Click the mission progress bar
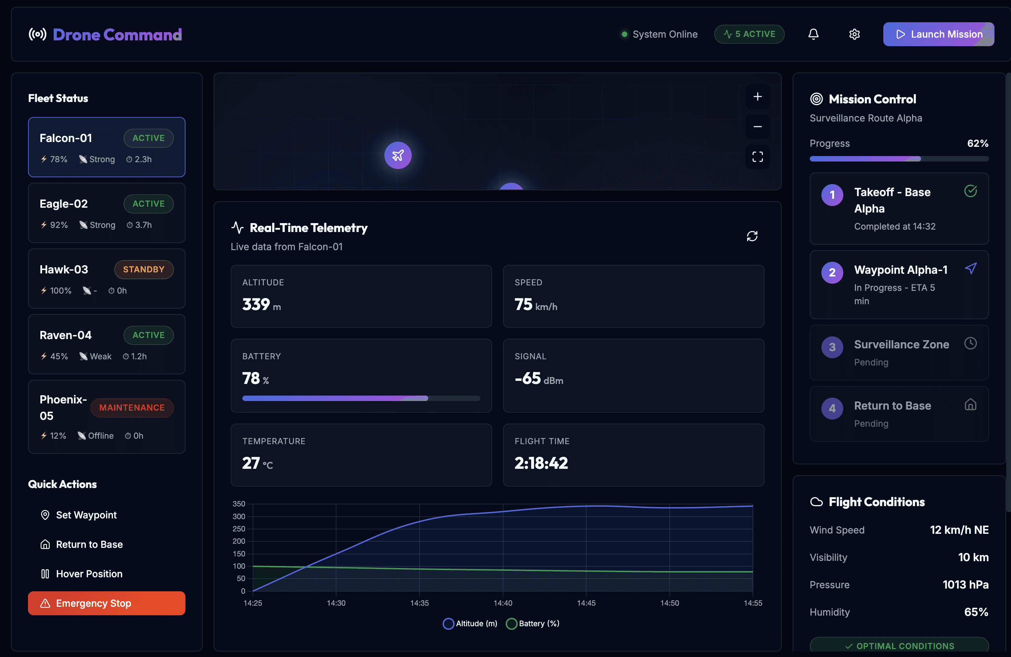 click(x=899, y=159)
